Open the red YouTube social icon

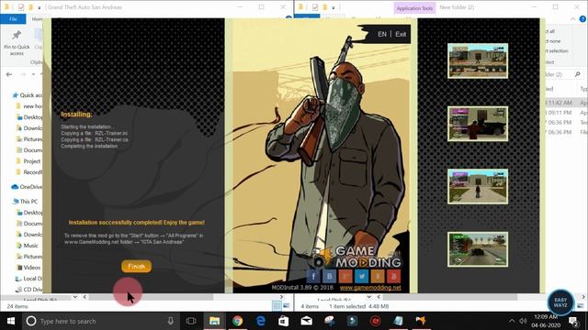(394, 277)
